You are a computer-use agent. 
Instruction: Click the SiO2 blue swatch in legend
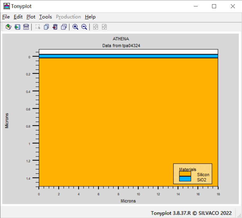185,179
